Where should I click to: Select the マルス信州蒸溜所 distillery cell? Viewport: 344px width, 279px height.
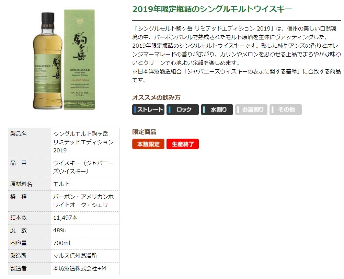pos(85,256)
